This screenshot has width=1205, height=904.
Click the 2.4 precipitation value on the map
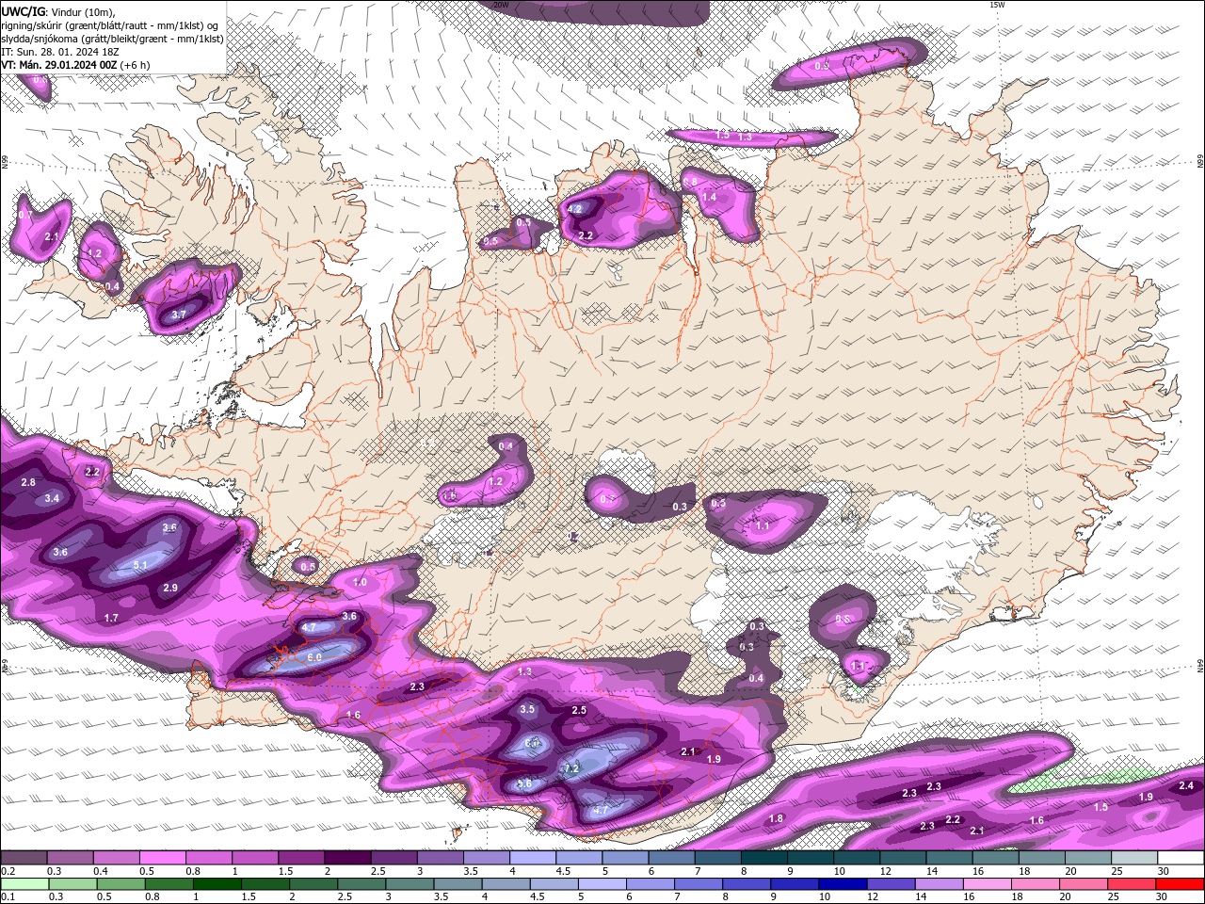[x=1186, y=786]
